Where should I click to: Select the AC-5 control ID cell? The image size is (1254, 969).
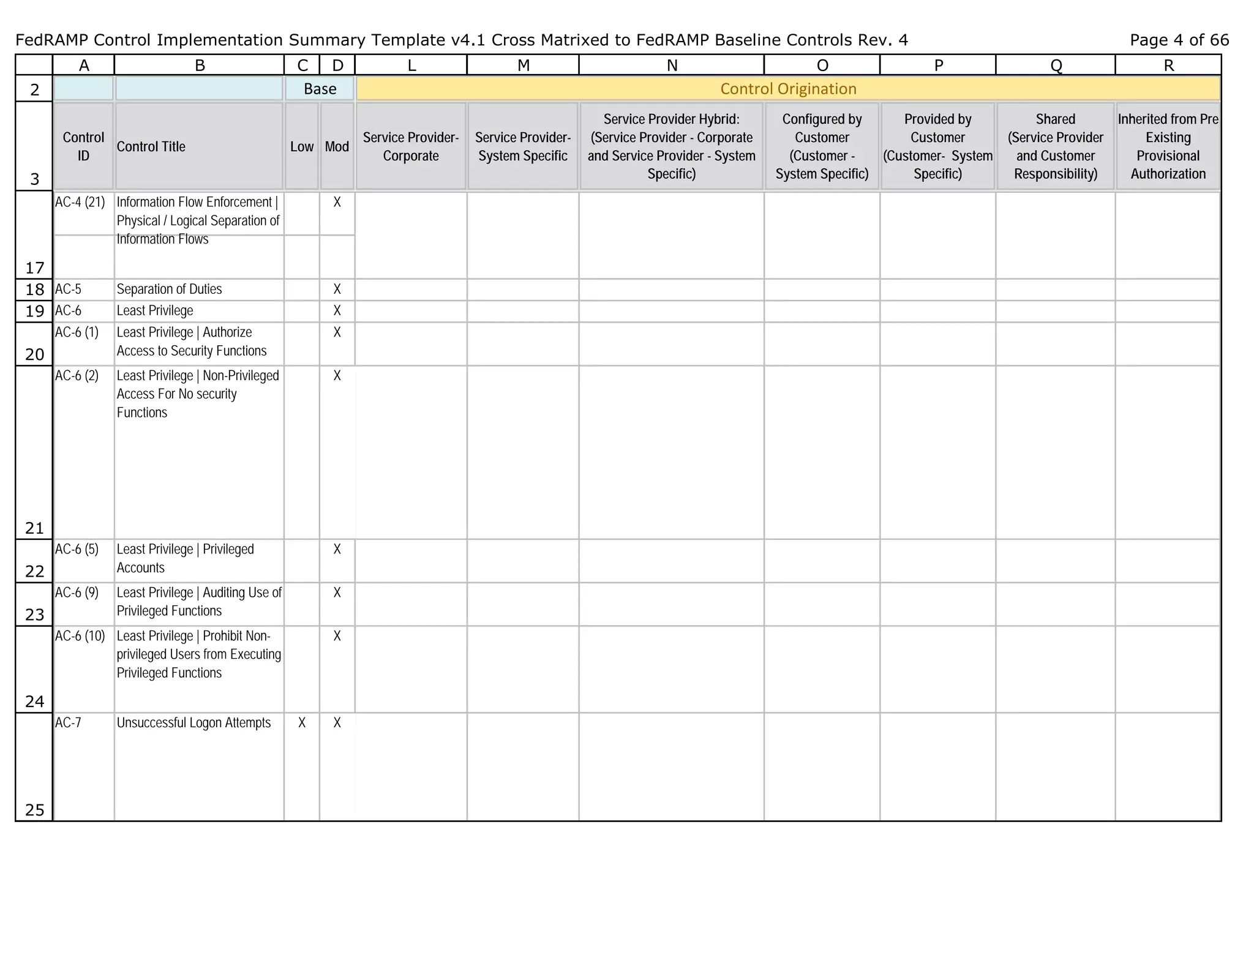click(83, 290)
